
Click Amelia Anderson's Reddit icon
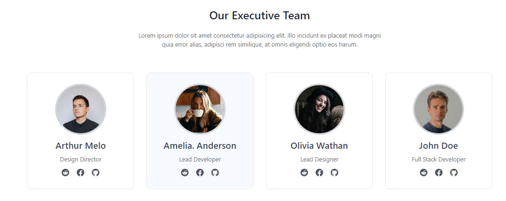point(185,172)
